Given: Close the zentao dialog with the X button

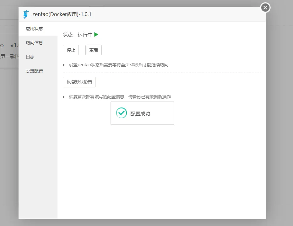Looking at the screenshot, I should click(x=265, y=8).
